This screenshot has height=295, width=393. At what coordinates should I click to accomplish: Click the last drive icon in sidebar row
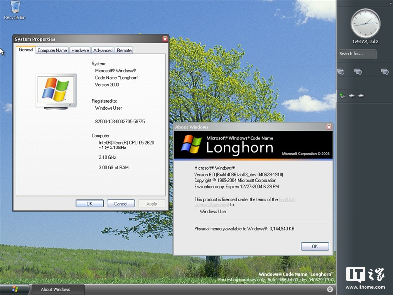coord(361,95)
